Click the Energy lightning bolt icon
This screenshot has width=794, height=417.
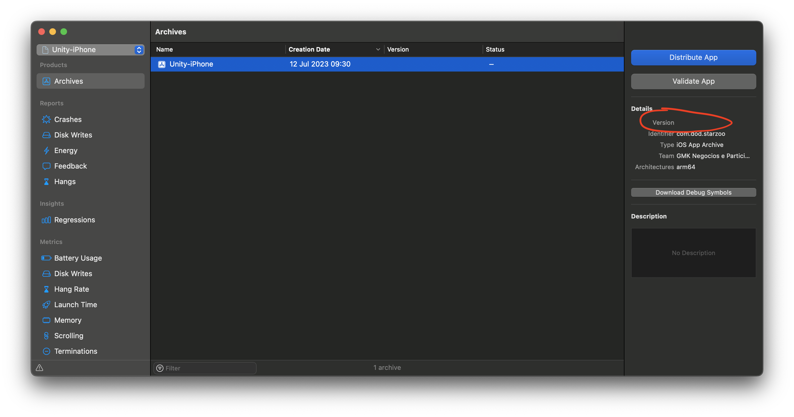point(46,151)
